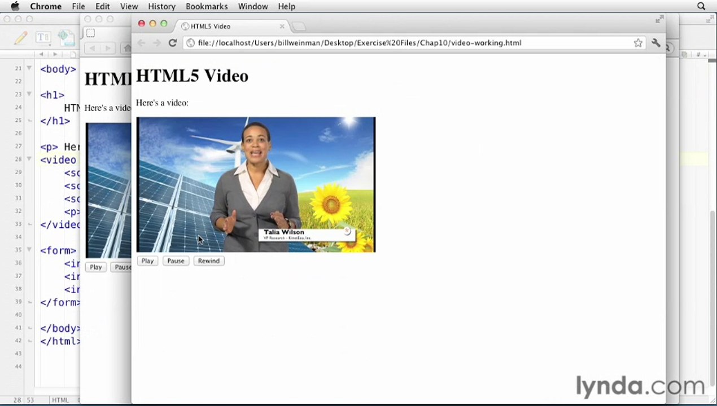Click the forward button in rear browser window

[x=107, y=48]
